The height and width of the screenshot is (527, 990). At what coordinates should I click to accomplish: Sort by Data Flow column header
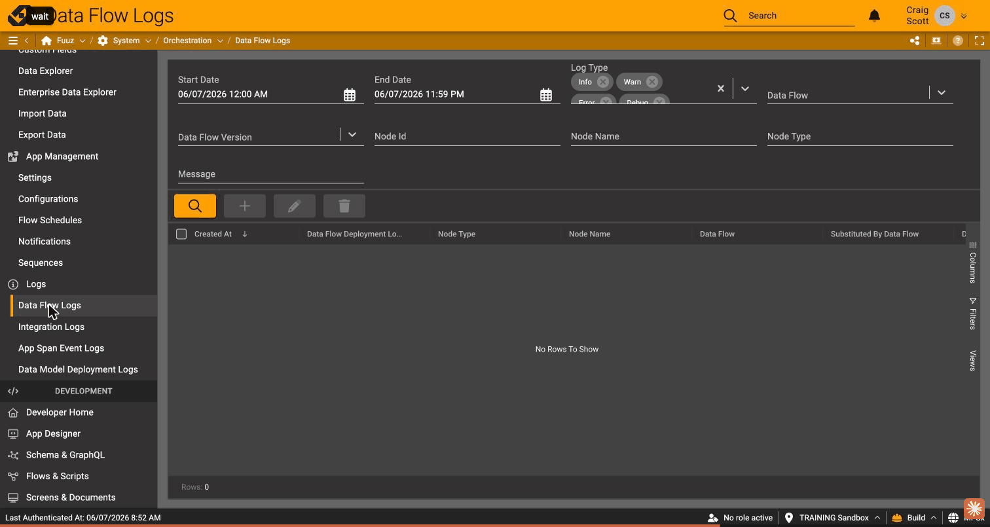click(x=717, y=234)
